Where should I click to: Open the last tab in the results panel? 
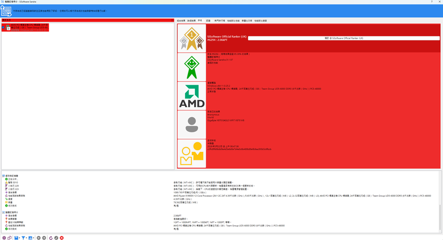[261, 20]
